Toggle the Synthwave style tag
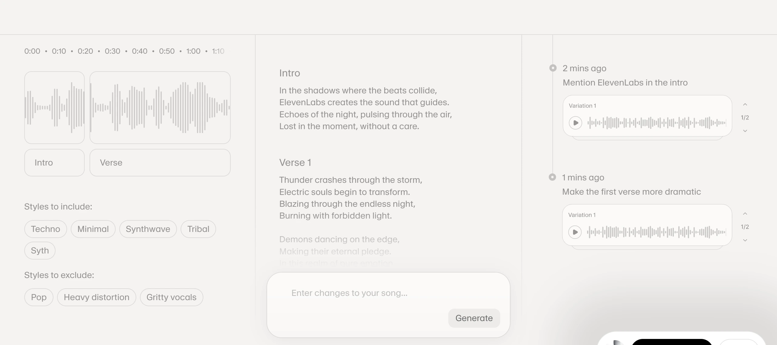This screenshot has height=345, width=777. [x=148, y=229]
